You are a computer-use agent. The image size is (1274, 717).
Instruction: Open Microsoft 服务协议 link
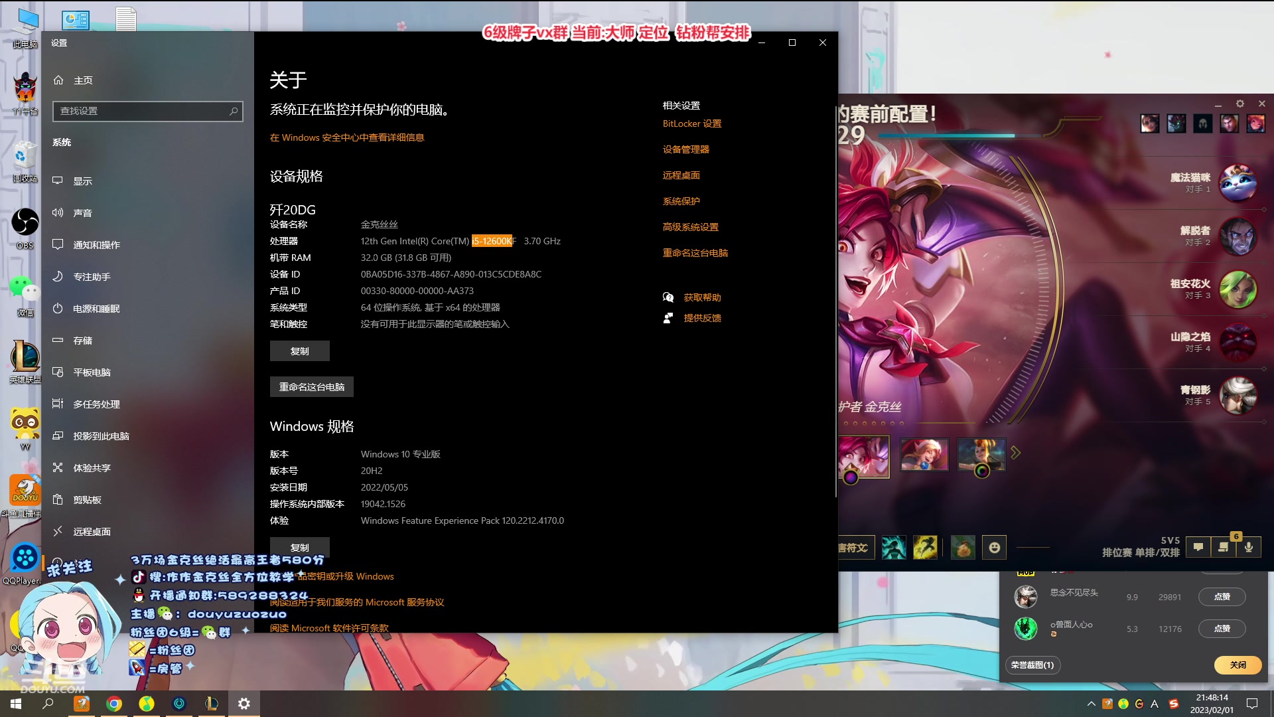(x=357, y=602)
